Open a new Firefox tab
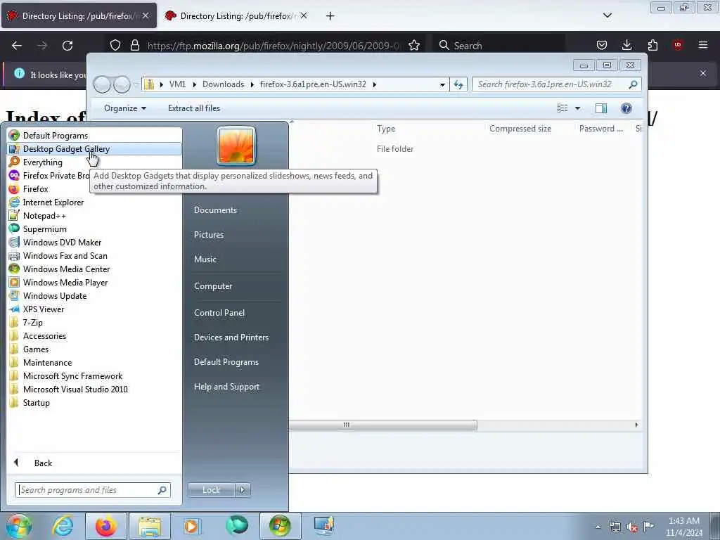720x540 pixels. (x=330, y=16)
